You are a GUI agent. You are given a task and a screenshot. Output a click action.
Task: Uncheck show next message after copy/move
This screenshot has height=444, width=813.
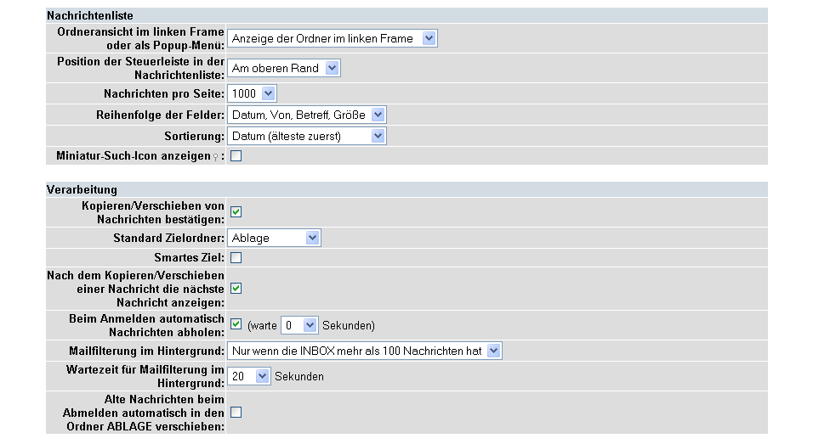click(236, 289)
